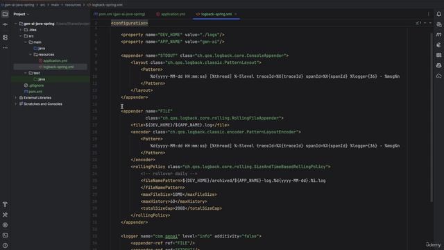Screen dimensions: 444x250
Task: Collapse the src folder
Action: 21,36
